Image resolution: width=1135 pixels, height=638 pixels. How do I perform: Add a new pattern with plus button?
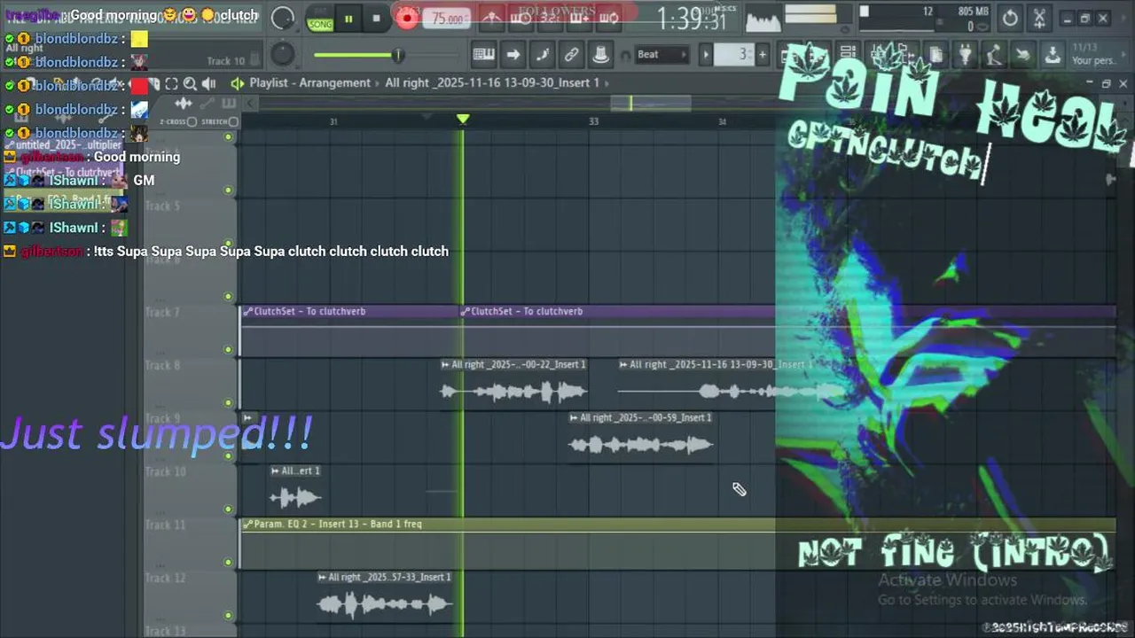pyautogui.click(x=762, y=55)
